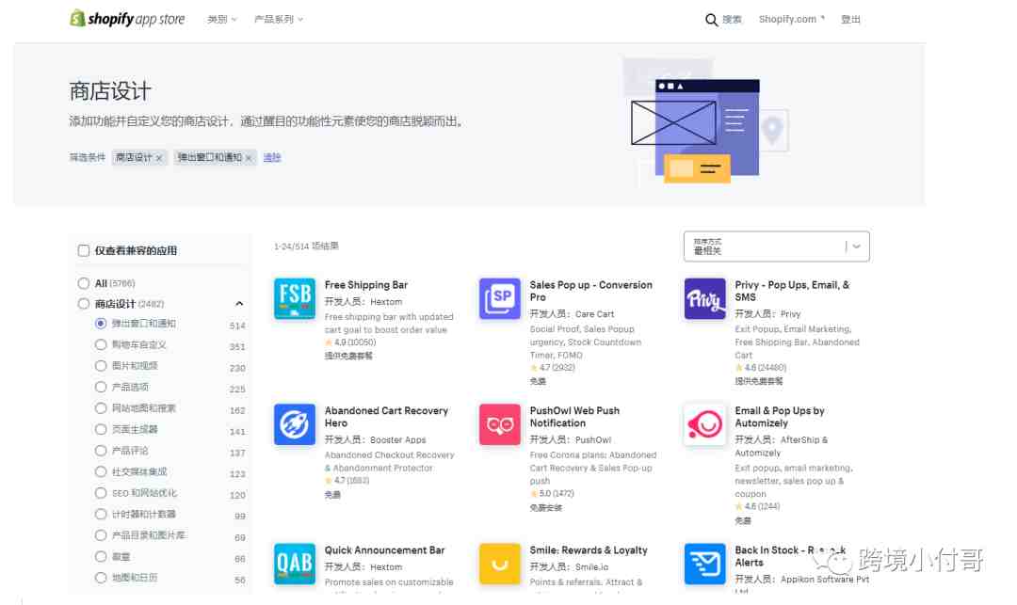The image size is (1017, 605).
Task: Open the 排序方式 sort dropdown
Action: tap(776, 247)
